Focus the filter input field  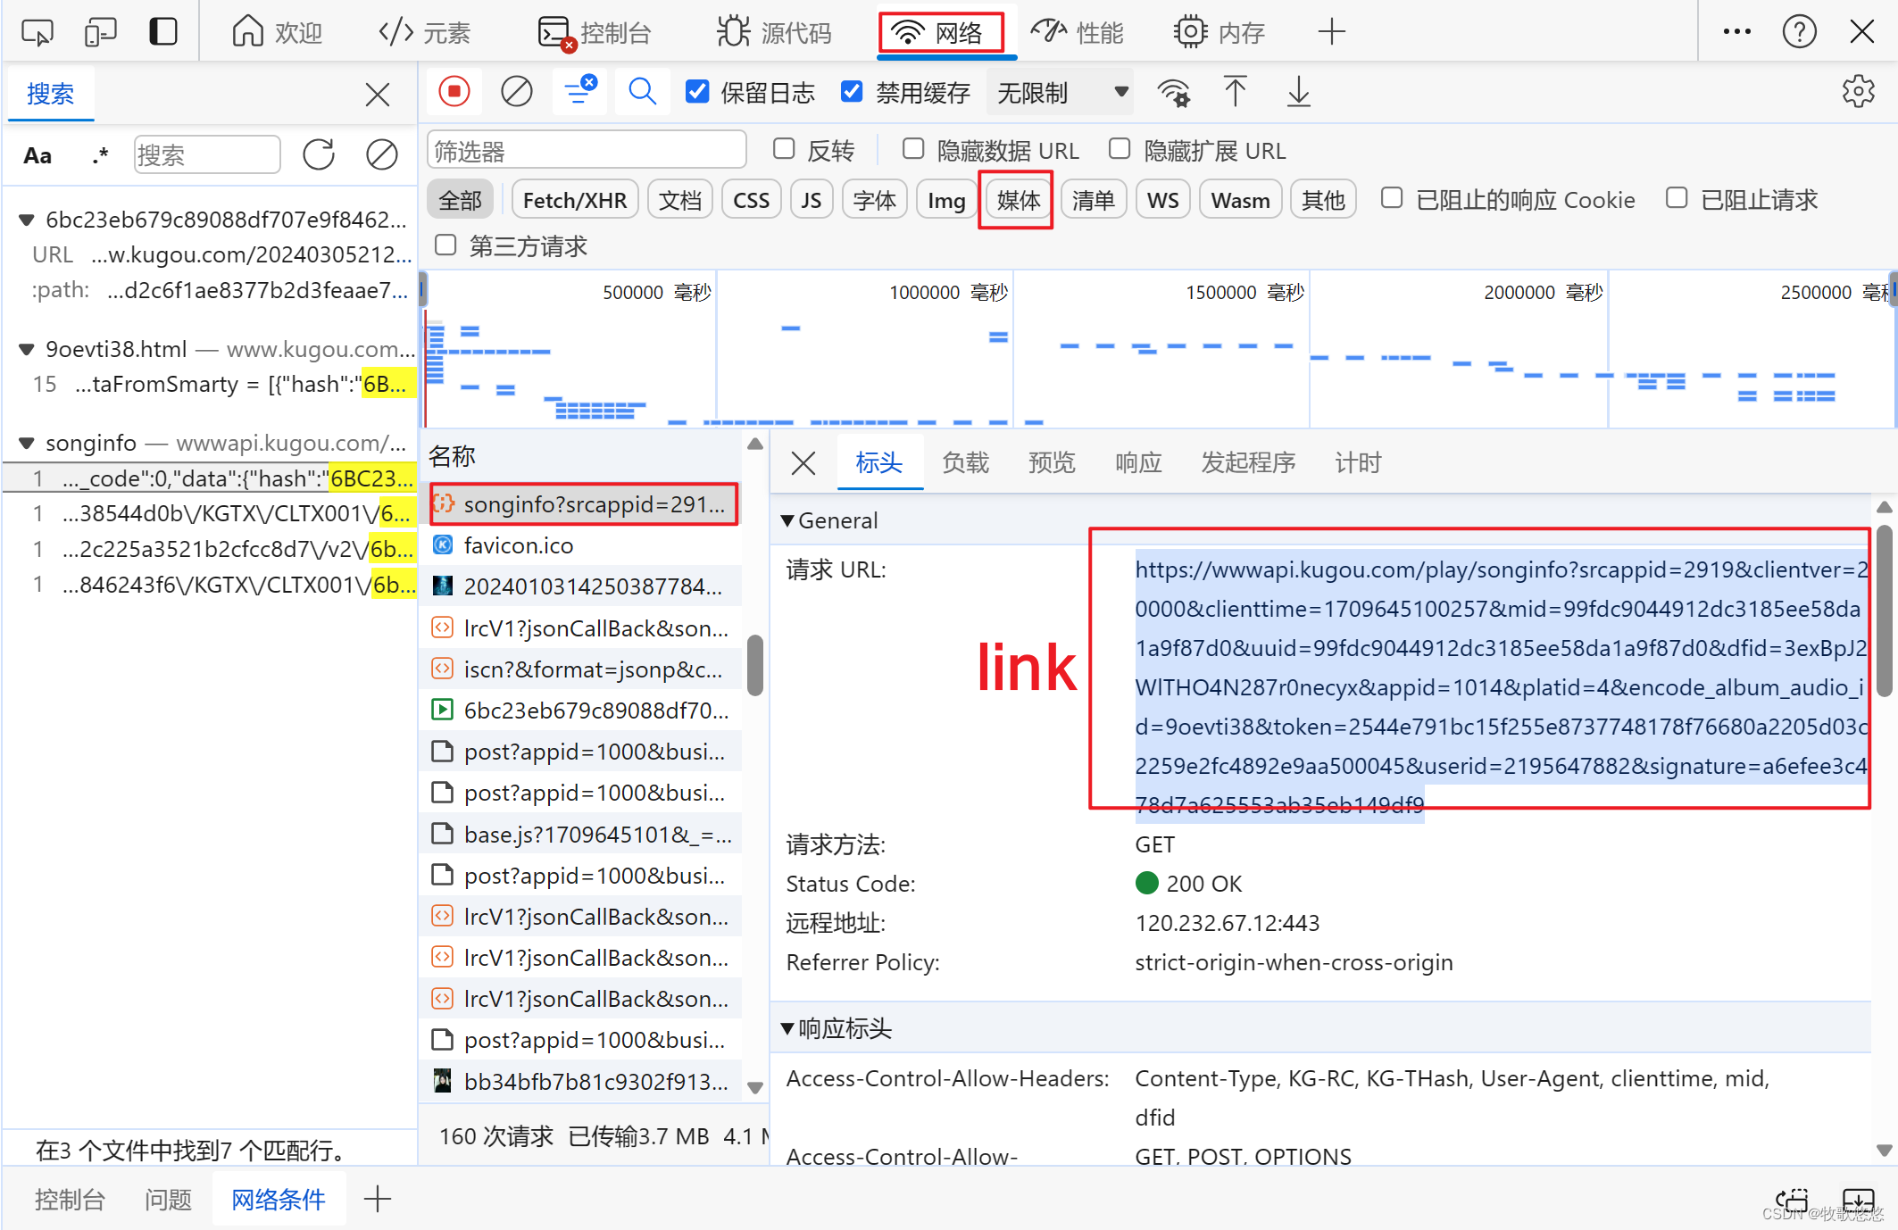pos(587,150)
